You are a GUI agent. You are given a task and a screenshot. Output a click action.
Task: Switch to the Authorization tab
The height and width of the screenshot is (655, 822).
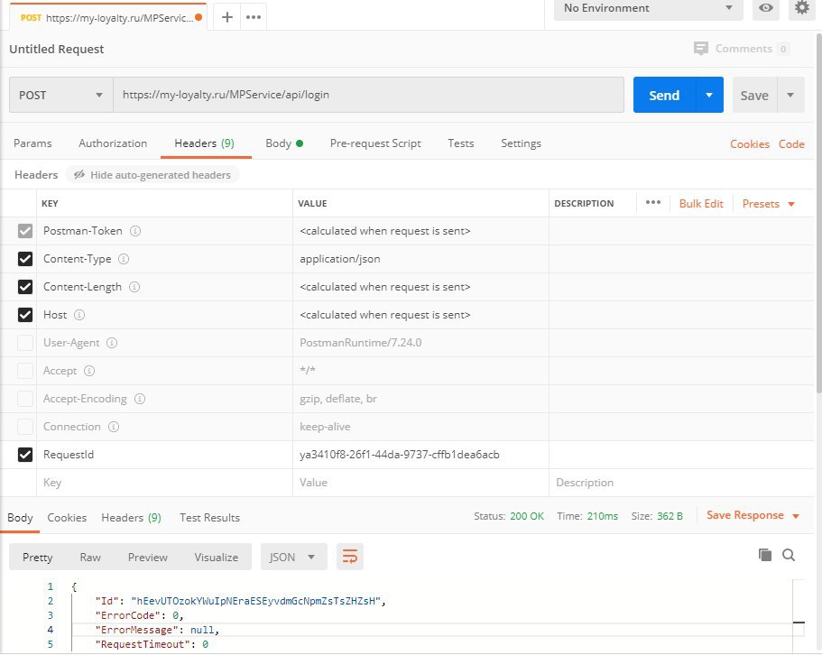(113, 143)
